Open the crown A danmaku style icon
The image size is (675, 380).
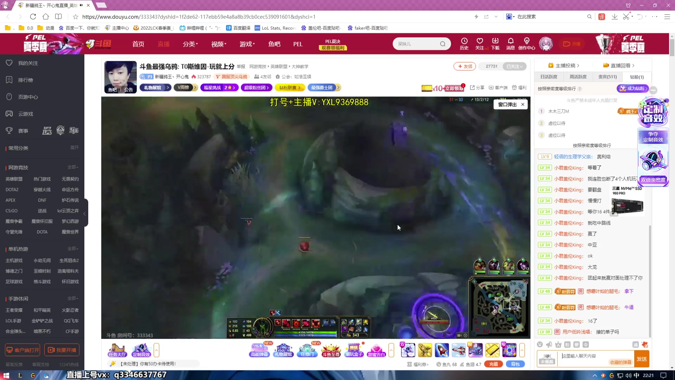[558, 344]
